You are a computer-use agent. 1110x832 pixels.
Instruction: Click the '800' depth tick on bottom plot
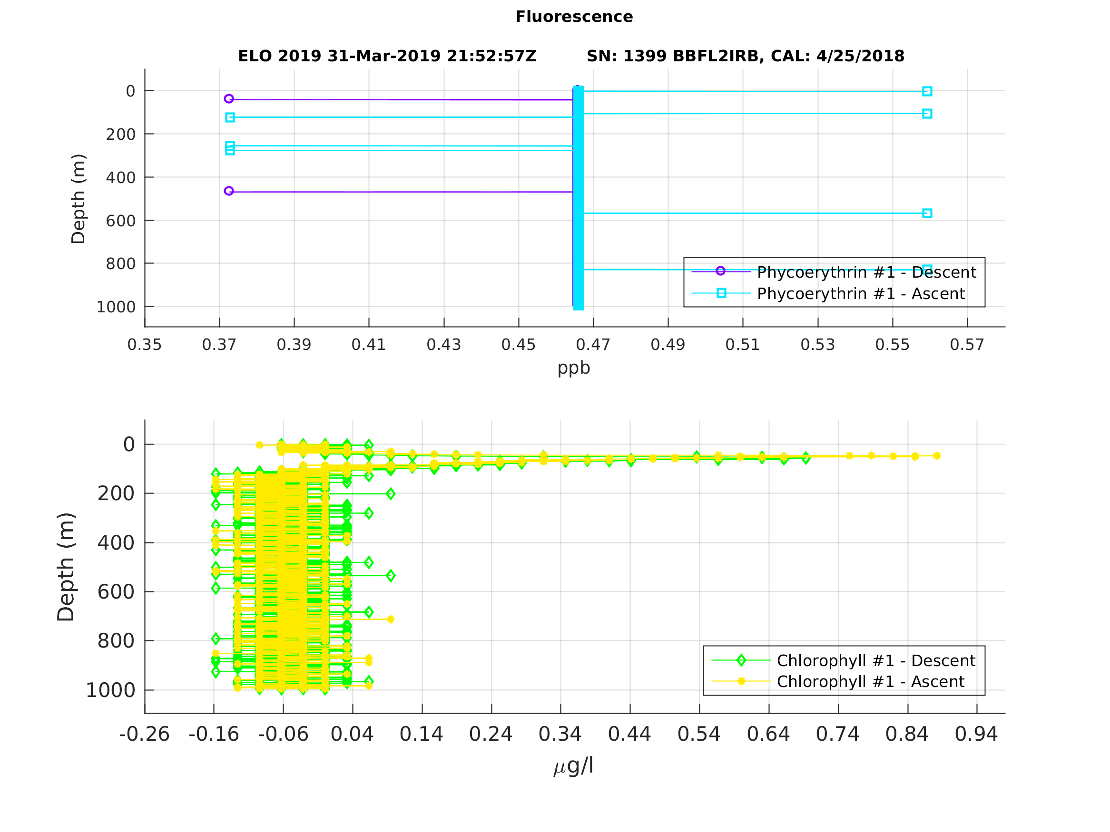click(116, 640)
